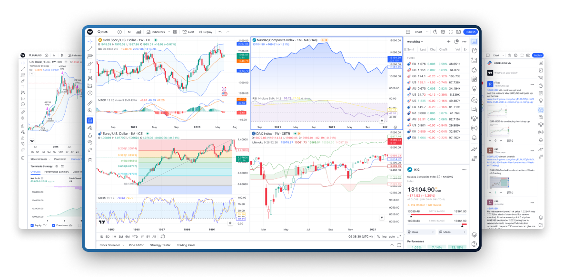This screenshot has height=277, width=563.
Task: Click the What's on your mind field
Action: pos(506,73)
